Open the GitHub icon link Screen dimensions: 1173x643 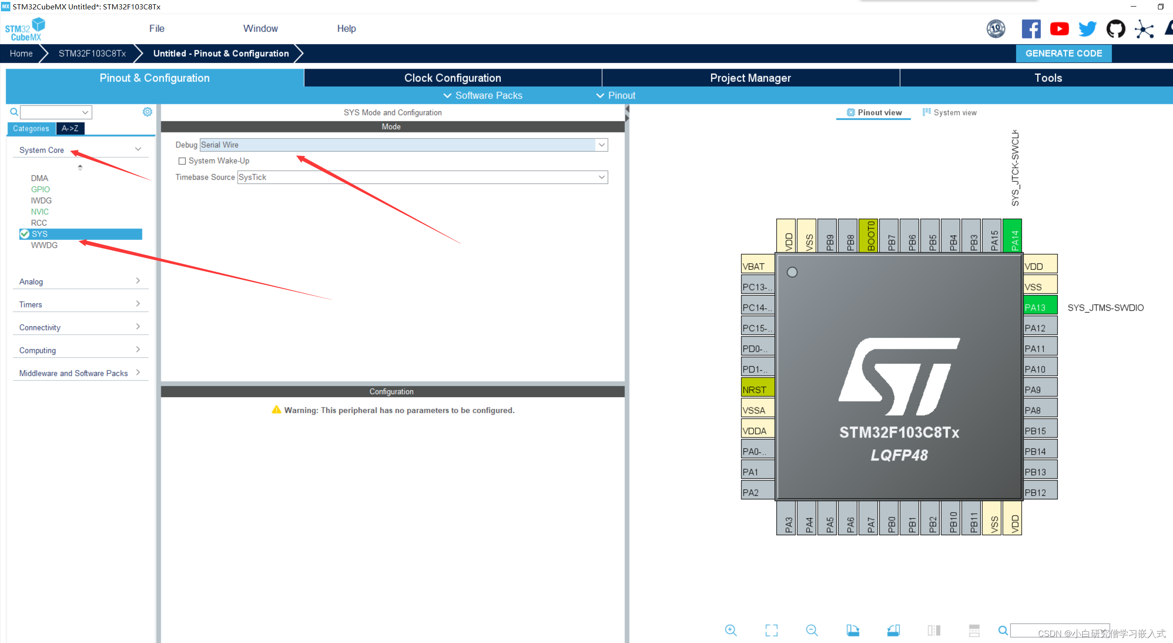1116,29
